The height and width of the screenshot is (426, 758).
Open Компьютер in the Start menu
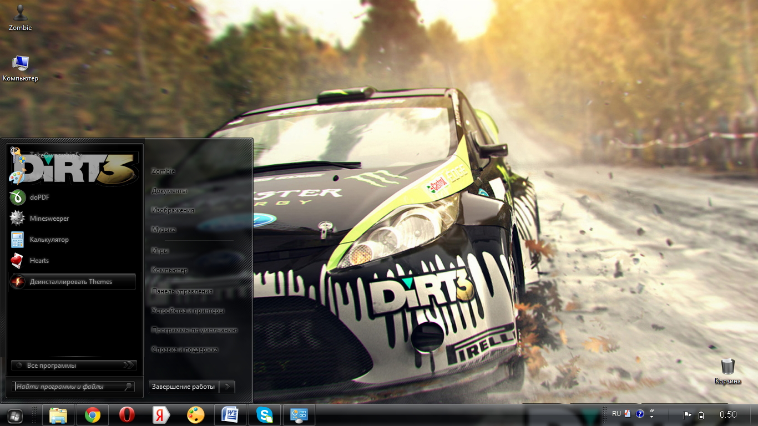click(169, 270)
